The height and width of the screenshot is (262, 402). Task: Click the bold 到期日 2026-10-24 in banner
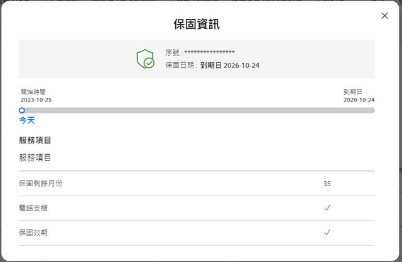point(229,65)
